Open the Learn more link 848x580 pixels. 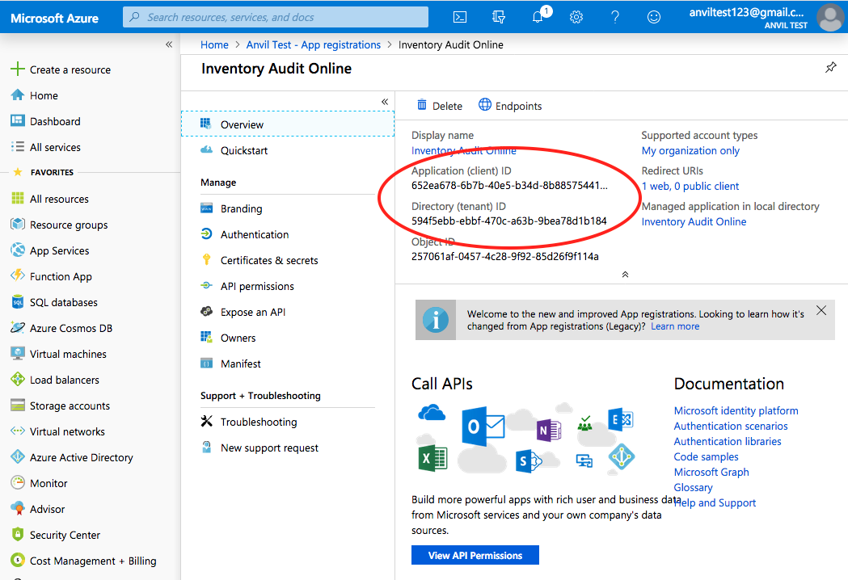click(x=675, y=326)
